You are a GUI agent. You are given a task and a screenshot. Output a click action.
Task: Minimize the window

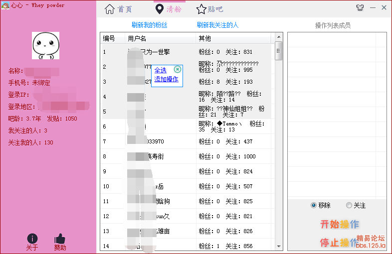[373, 8]
